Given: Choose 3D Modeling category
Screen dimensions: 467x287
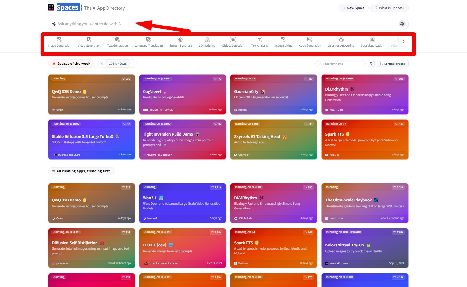Looking at the screenshot, I should 207,42.
